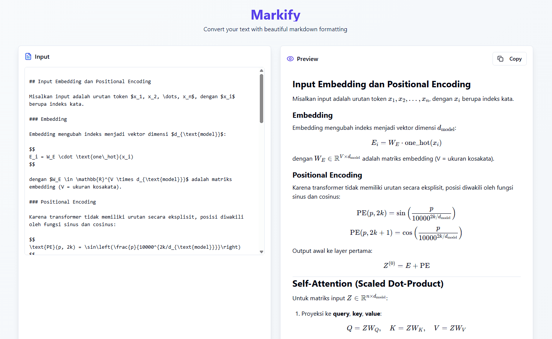Click the 'Self-Attention (Scaled Dot-Product)' heading

coord(368,284)
